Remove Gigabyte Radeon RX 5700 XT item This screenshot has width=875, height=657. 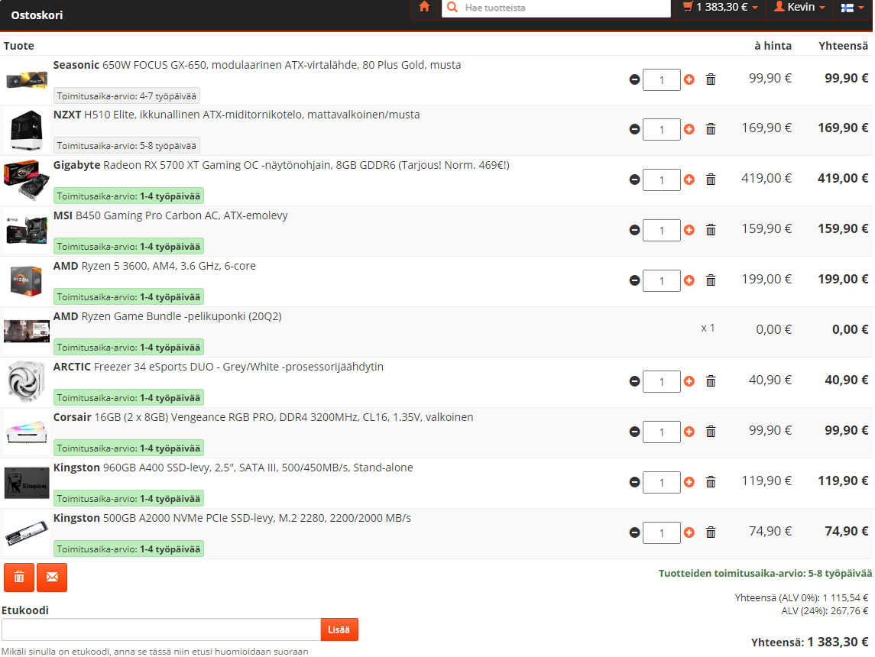coord(711,179)
